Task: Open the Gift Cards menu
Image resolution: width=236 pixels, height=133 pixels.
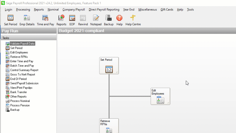Action: tap(167, 9)
